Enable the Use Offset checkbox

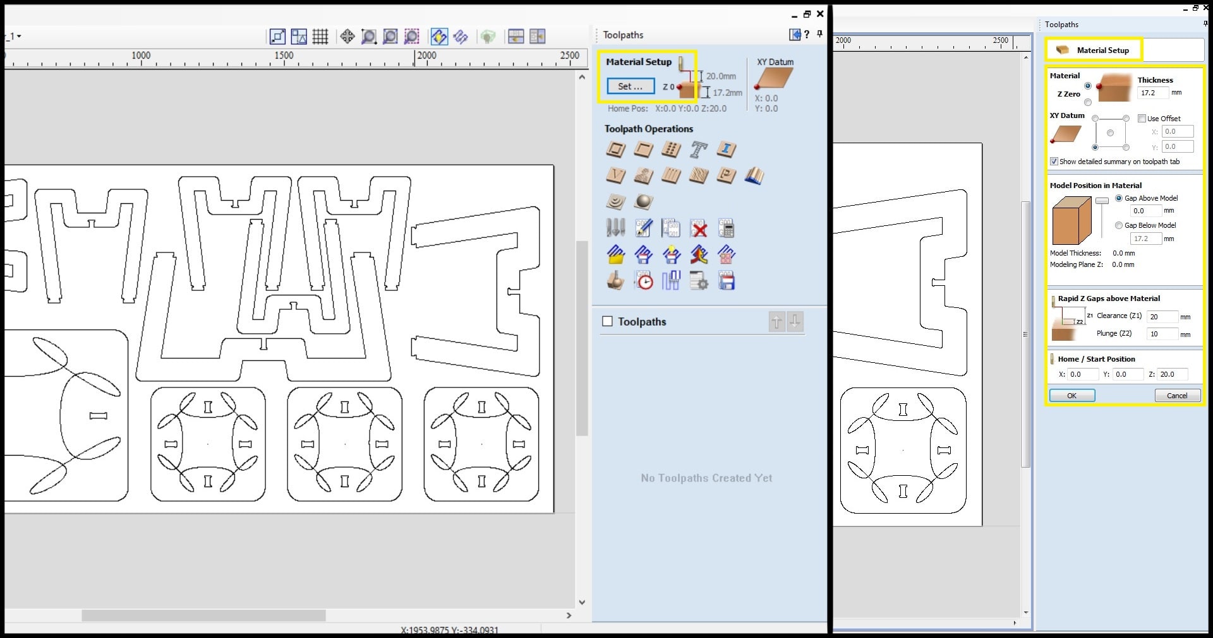[1142, 118]
